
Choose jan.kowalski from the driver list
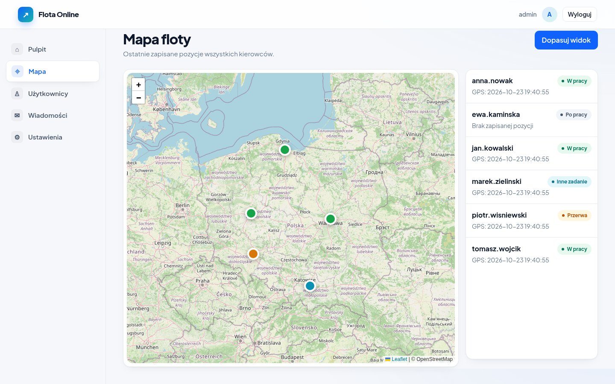(x=532, y=154)
